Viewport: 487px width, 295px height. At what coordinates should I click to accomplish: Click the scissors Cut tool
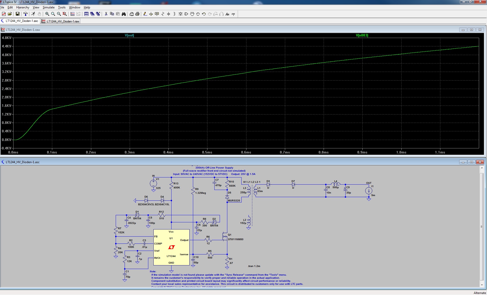click(106, 14)
